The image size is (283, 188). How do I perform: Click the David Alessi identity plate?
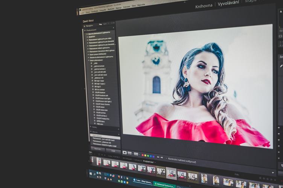88,21
